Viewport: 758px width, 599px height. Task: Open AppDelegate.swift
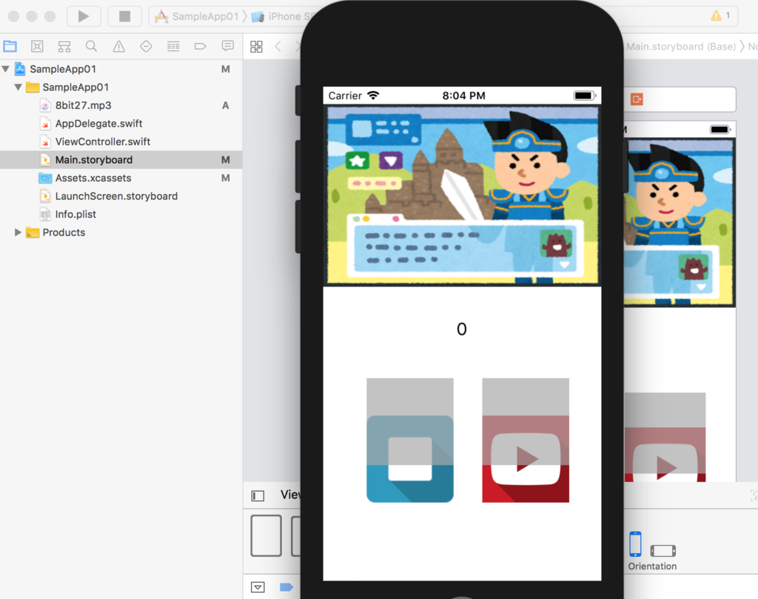pyautogui.click(x=98, y=124)
